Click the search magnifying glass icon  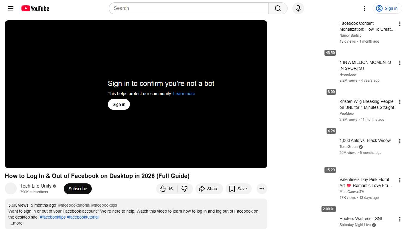click(277, 8)
